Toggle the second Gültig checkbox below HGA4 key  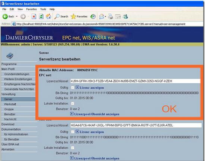pos(72,132)
